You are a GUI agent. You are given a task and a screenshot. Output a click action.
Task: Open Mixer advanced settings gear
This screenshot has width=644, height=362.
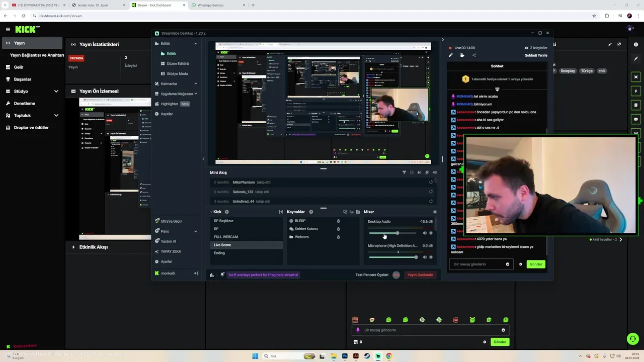click(x=435, y=212)
